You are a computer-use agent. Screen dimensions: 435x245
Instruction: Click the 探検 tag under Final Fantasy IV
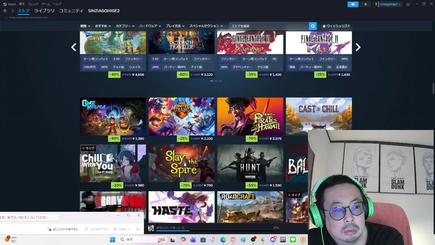pyautogui.click(x=292, y=67)
